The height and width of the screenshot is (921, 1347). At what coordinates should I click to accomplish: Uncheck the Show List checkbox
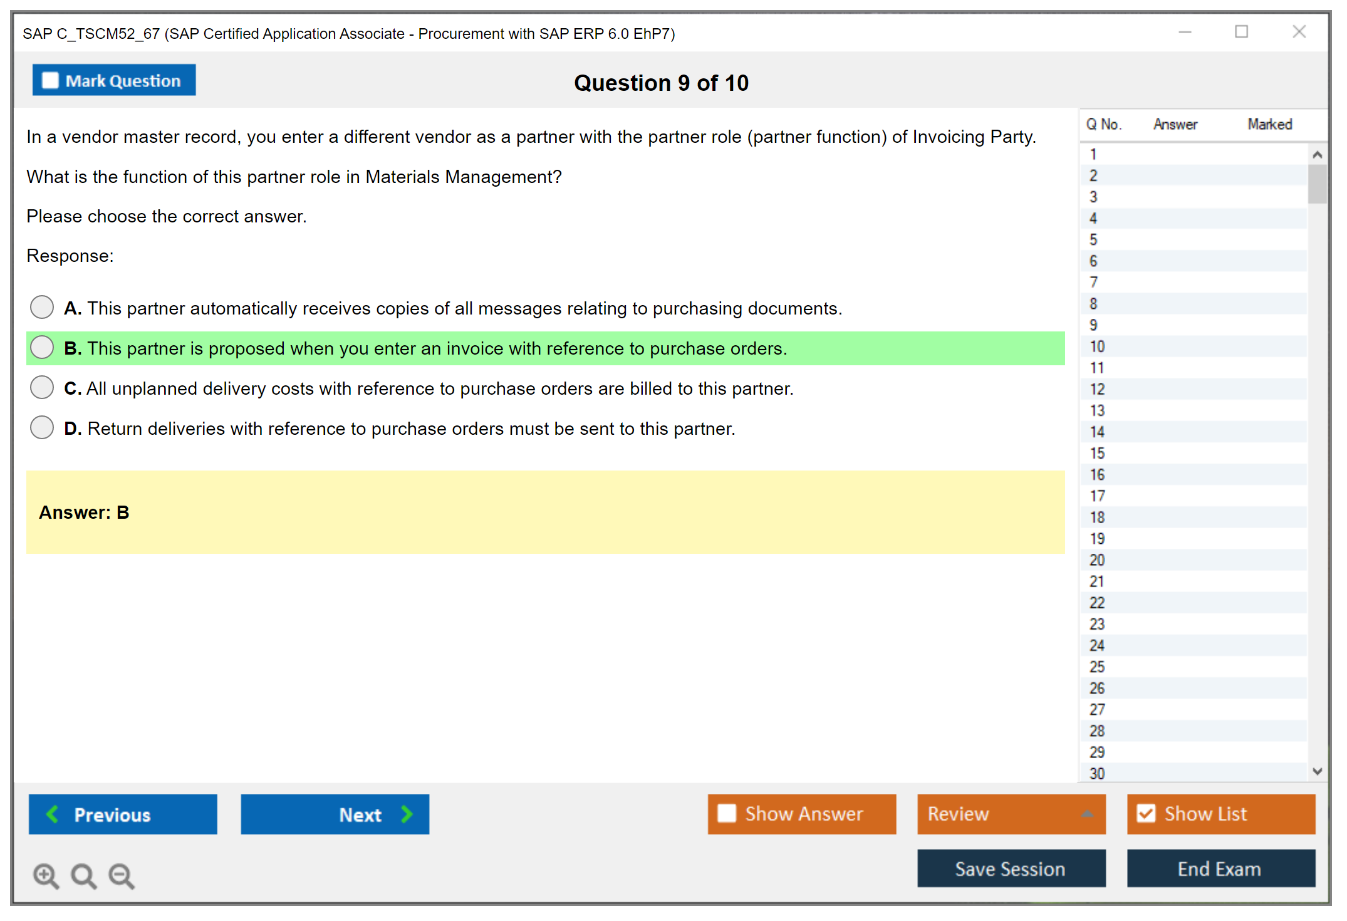(1146, 813)
